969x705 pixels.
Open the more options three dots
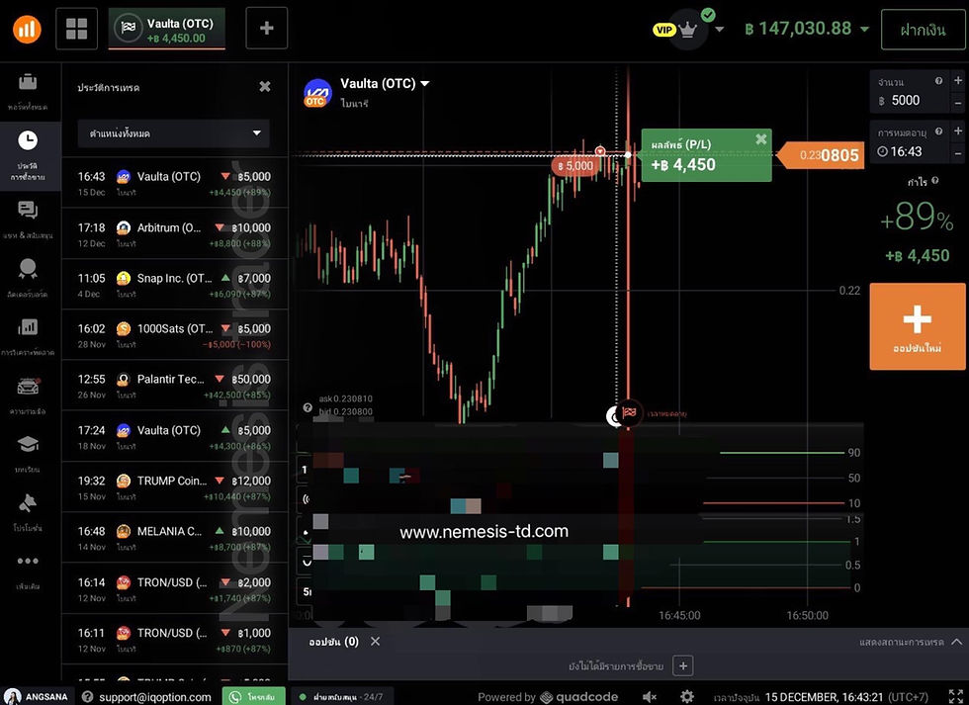28,561
